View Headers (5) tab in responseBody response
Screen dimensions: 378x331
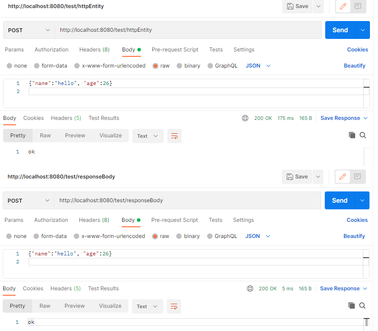coord(65,289)
